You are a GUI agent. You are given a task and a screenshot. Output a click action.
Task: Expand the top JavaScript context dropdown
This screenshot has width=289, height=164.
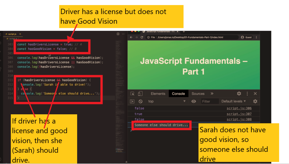tap(167, 101)
